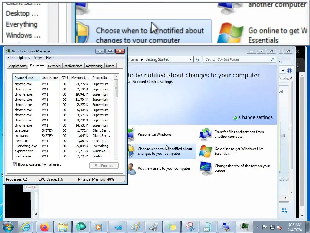Open the File menu in Task Manager
310x233 pixels.
pos(10,58)
